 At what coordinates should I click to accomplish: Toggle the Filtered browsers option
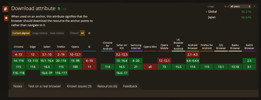pyautogui.click(x=74, y=33)
